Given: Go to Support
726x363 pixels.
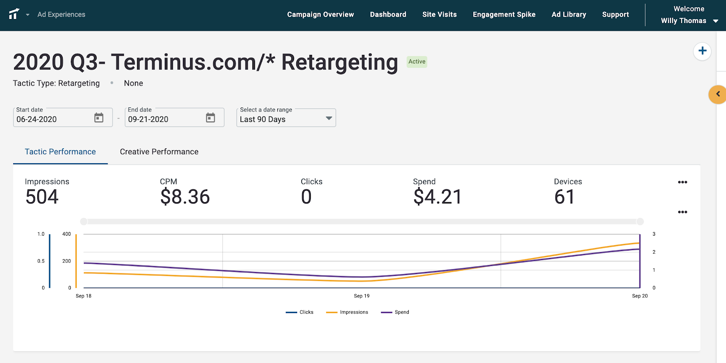Looking at the screenshot, I should coord(615,15).
